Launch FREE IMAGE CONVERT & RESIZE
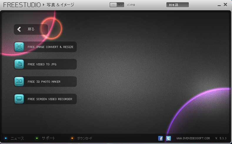Screen dimensions: 232x144 45,47
